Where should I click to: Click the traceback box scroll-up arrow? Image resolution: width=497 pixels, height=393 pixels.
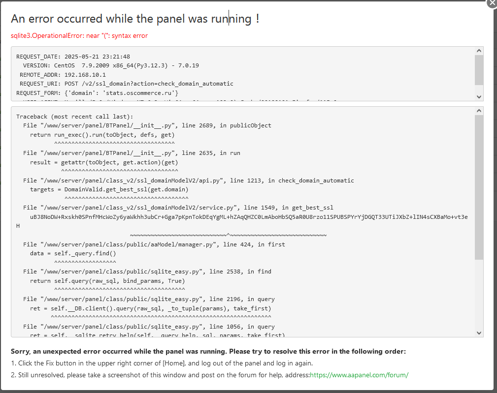(479, 111)
